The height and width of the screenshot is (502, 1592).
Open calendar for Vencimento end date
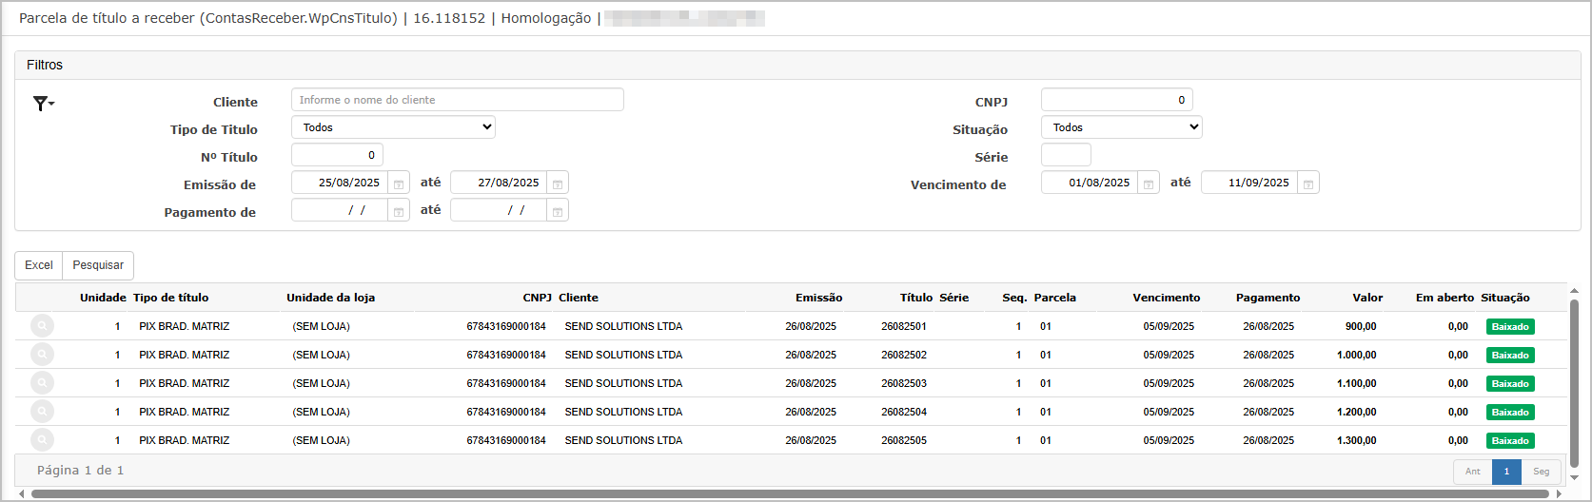coord(1308,183)
